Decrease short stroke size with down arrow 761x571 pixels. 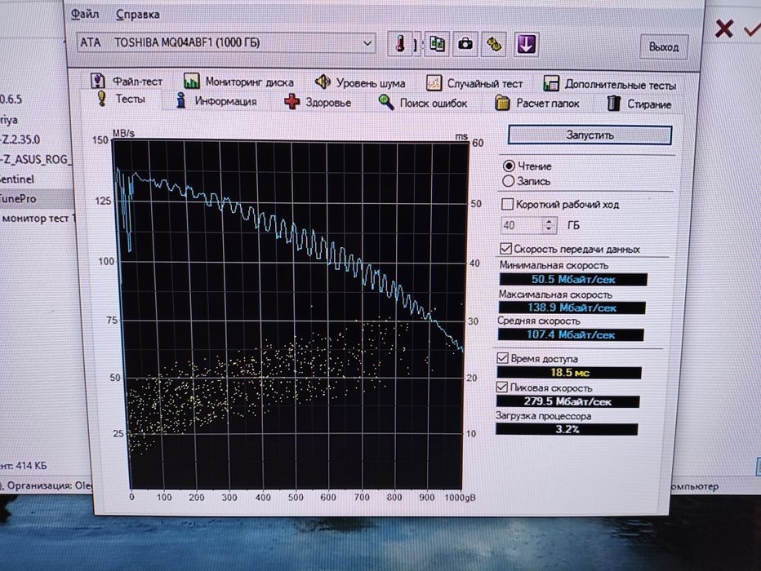(549, 228)
